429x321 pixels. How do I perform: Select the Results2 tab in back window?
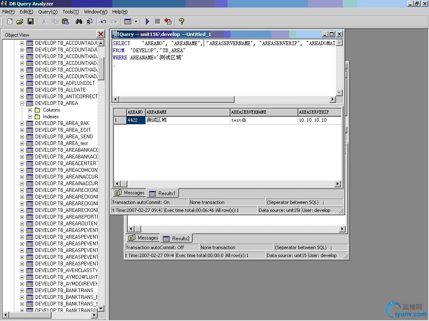(x=176, y=238)
